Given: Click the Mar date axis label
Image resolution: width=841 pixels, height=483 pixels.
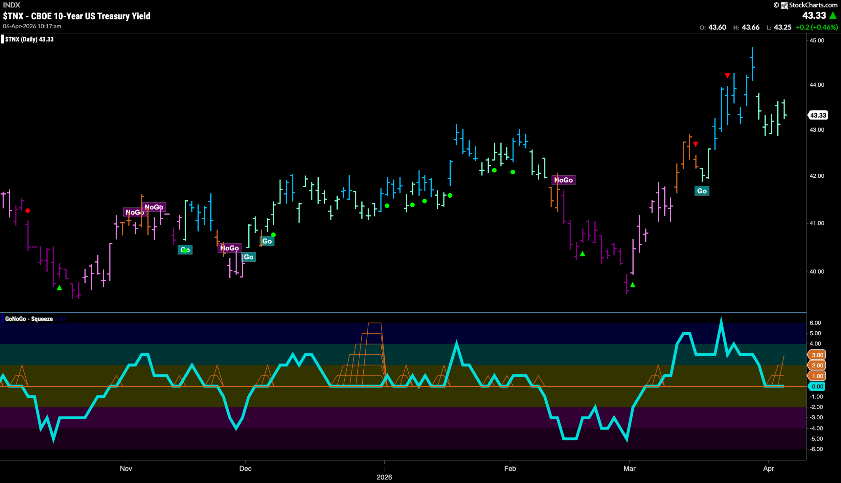Looking at the screenshot, I should tap(629, 469).
